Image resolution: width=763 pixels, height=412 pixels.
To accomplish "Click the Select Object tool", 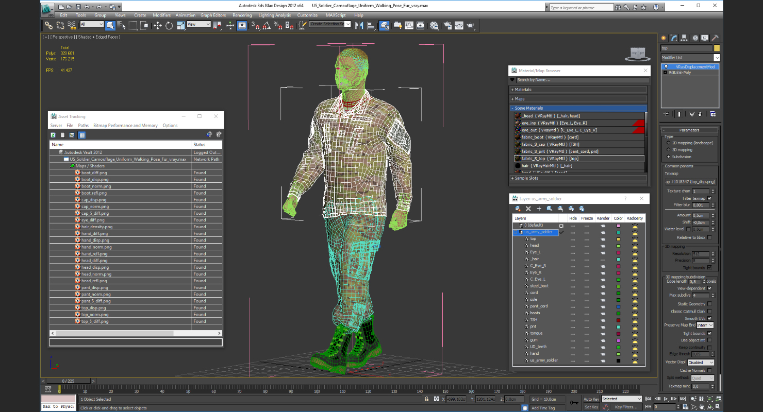I will (x=111, y=25).
